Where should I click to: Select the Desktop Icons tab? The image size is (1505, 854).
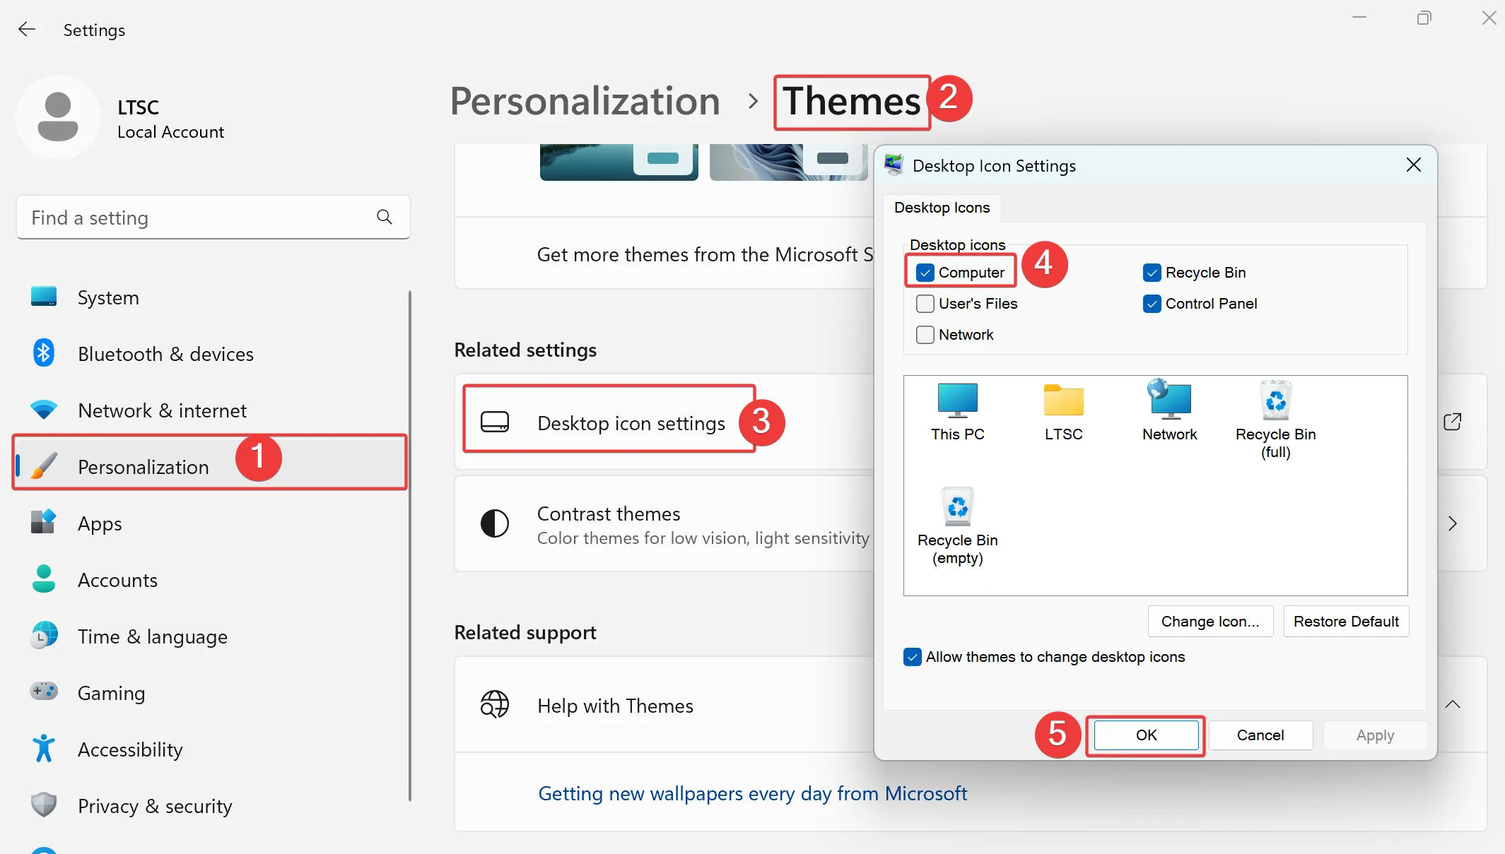coord(942,208)
